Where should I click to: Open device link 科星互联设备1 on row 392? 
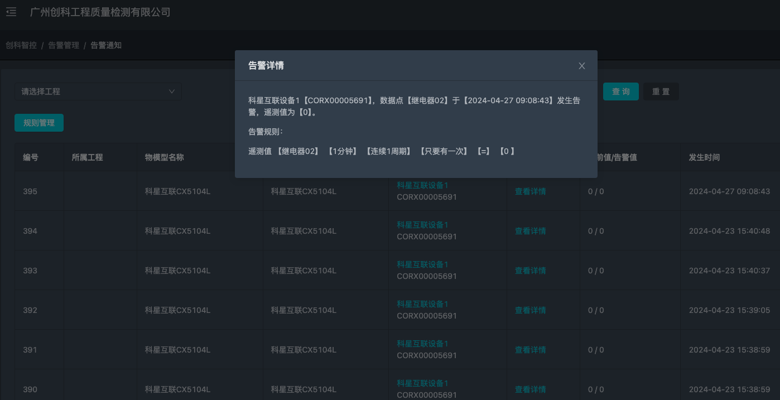(422, 303)
